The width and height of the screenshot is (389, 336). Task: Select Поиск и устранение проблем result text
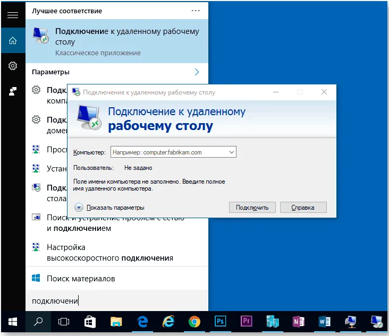pyautogui.click(x=116, y=223)
